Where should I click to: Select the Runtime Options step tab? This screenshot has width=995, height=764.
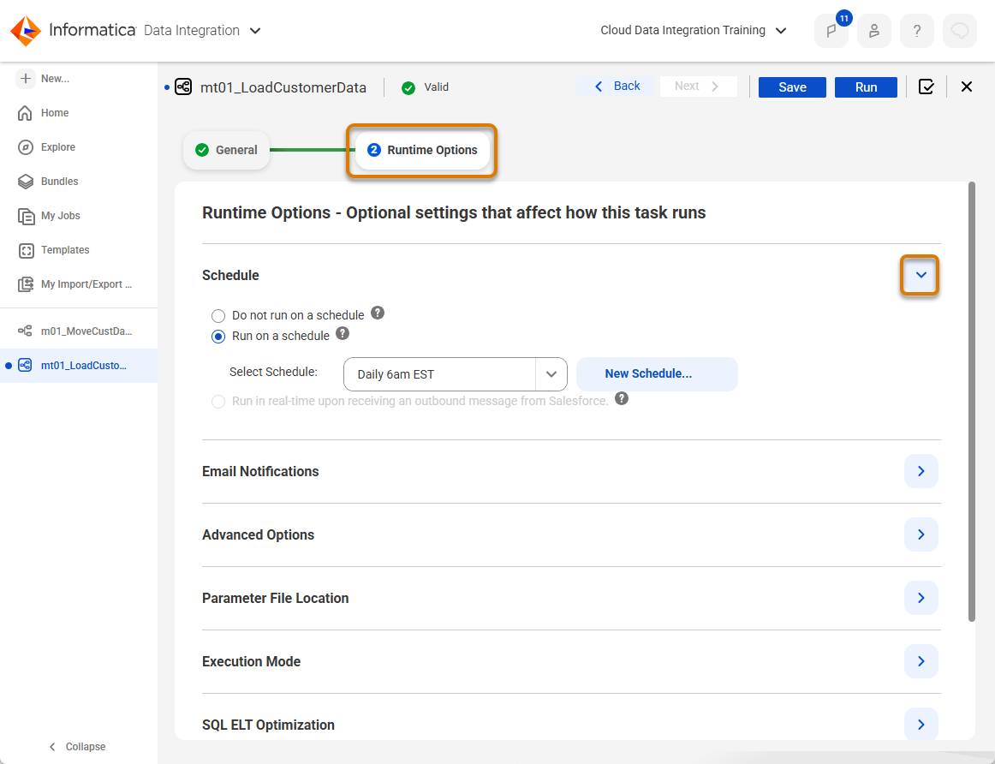click(422, 150)
